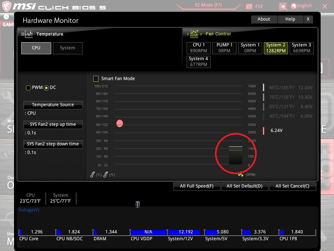This screenshot has width=334, height=251.
Task: Go to previous fan control page arrow
Action: pyautogui.click(x=188, y=34)
